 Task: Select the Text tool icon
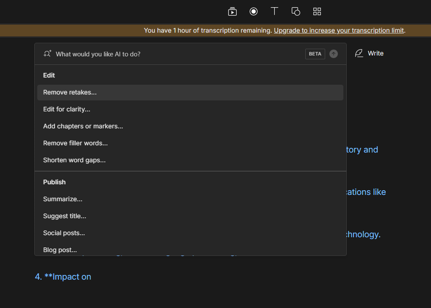[274, 11]
